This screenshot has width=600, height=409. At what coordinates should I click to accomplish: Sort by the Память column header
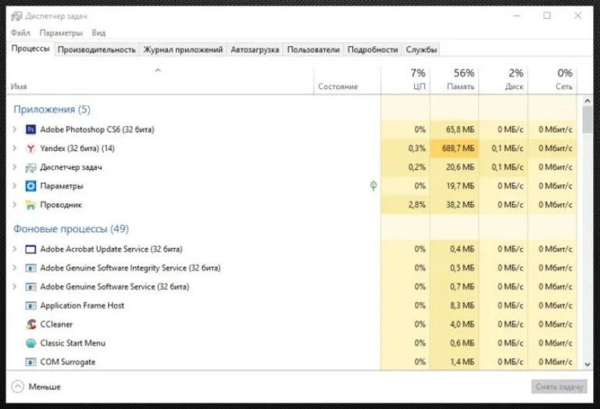pos(454,80)
